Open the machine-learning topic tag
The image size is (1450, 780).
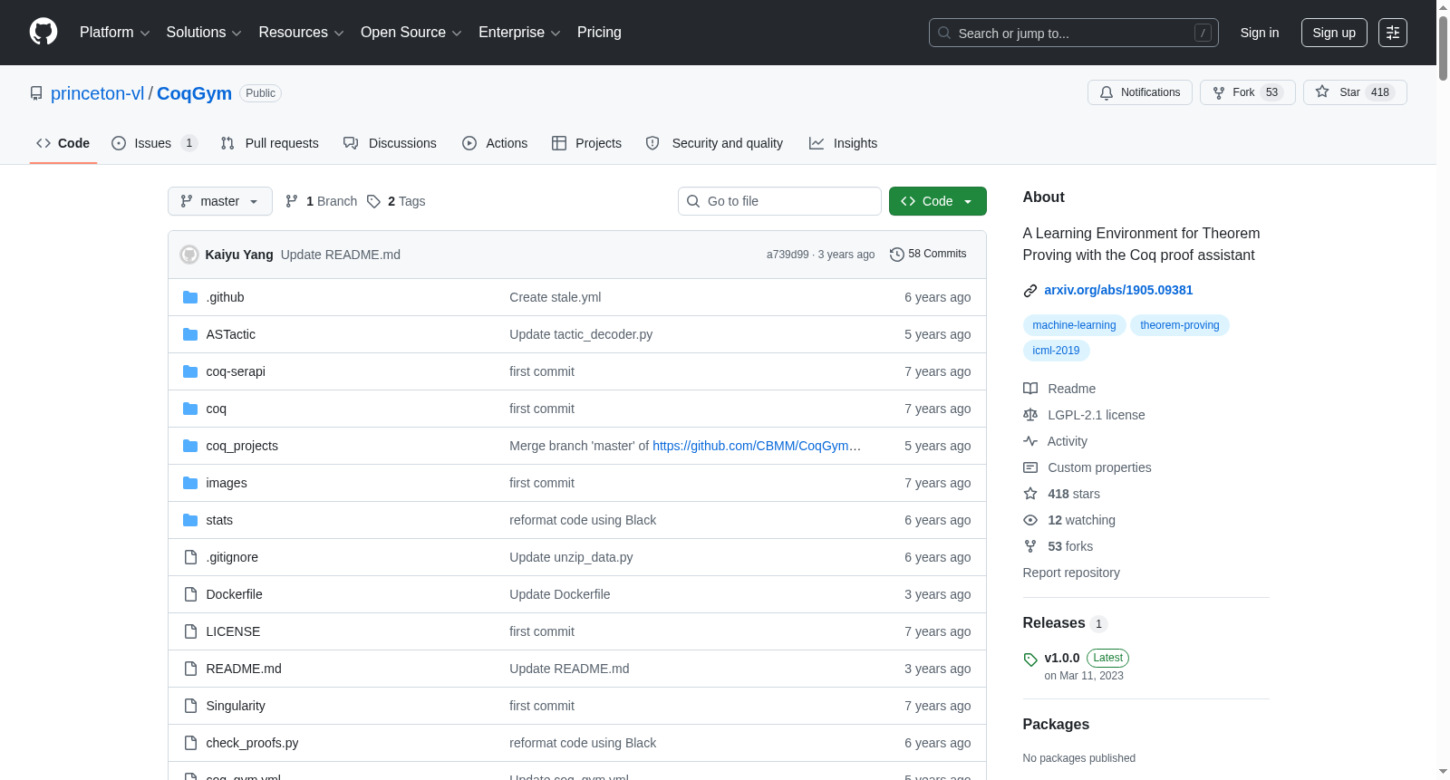click(x=1074, y=325)
